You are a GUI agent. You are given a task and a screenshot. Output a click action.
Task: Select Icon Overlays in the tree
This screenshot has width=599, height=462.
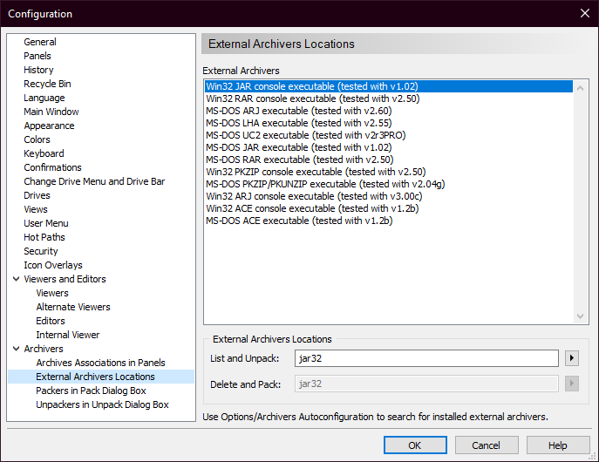pos(53,265)
